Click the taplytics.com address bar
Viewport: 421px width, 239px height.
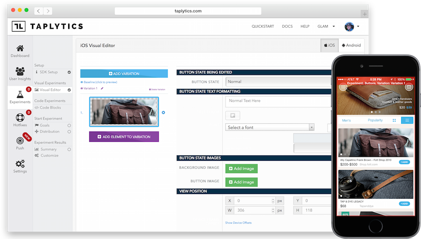[188, 11]
